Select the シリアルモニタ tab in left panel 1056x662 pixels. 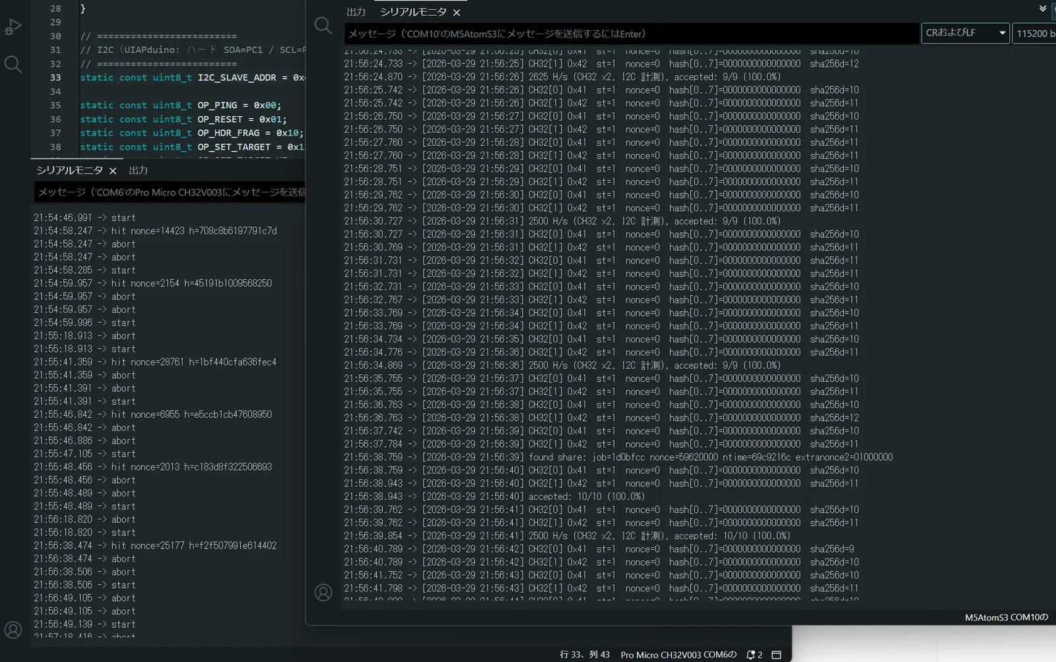pos(69,170)
